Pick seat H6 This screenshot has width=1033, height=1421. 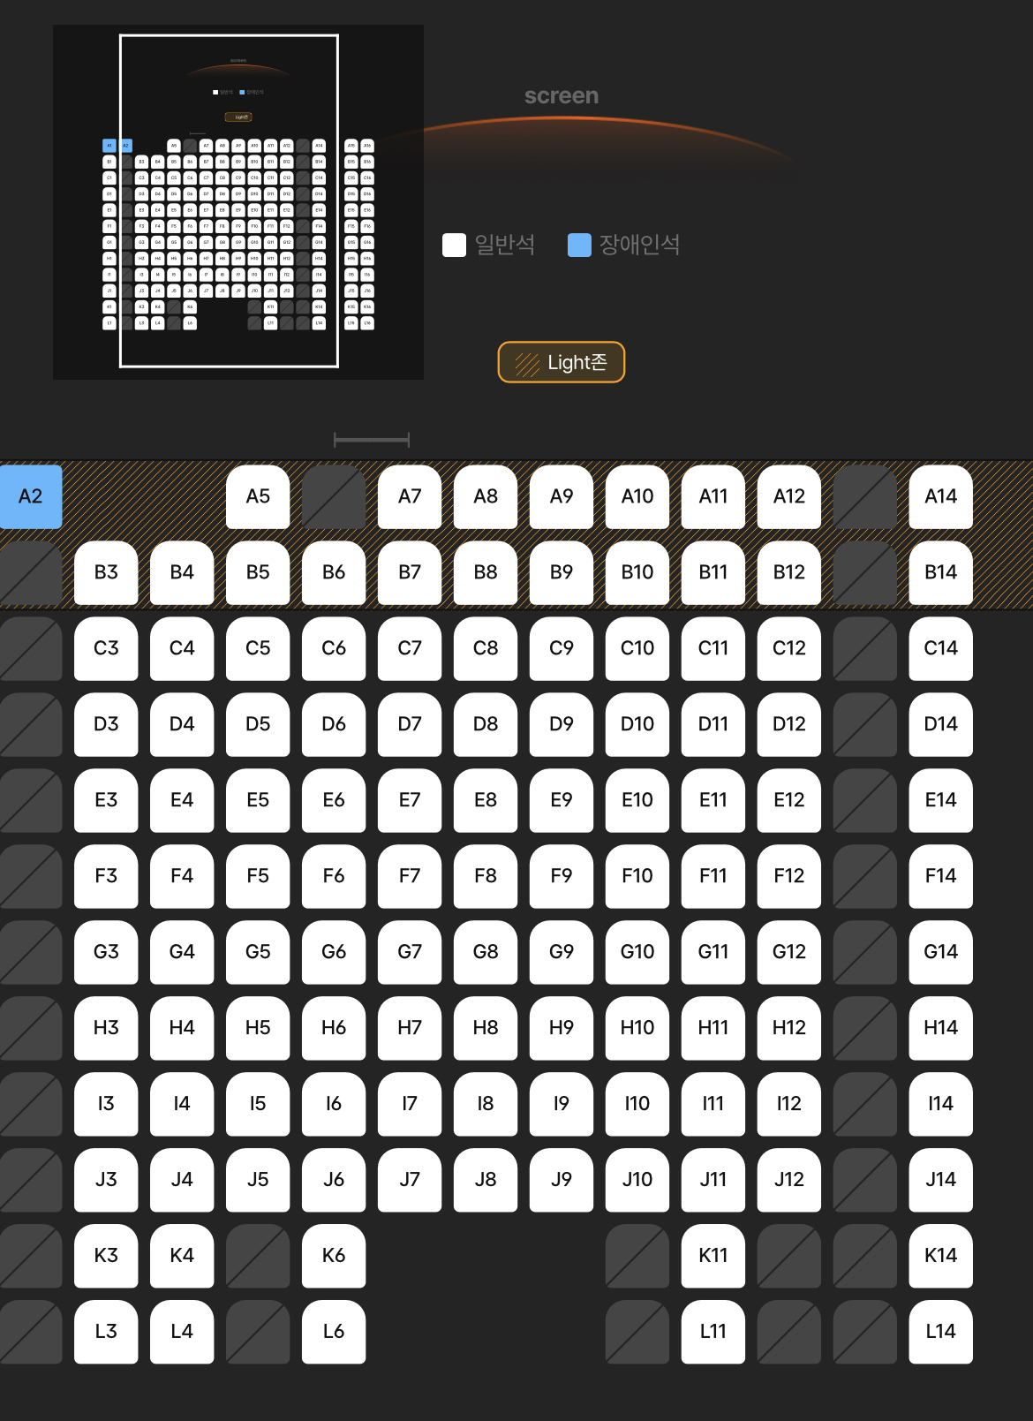(x=334, y=1028)
